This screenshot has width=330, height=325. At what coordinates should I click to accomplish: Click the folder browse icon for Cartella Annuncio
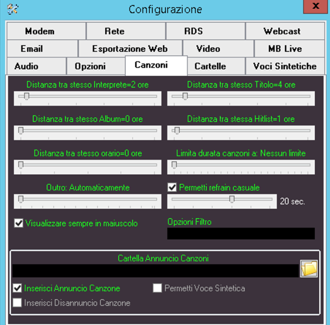[x=309, y=269]
